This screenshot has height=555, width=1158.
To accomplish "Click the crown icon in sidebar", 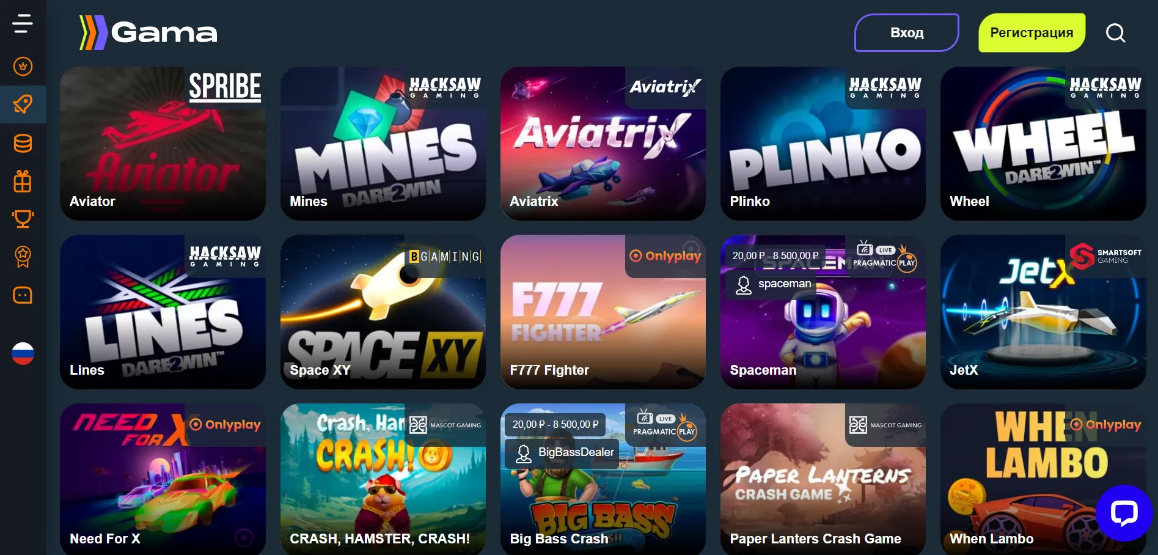I will coord(23,66).
